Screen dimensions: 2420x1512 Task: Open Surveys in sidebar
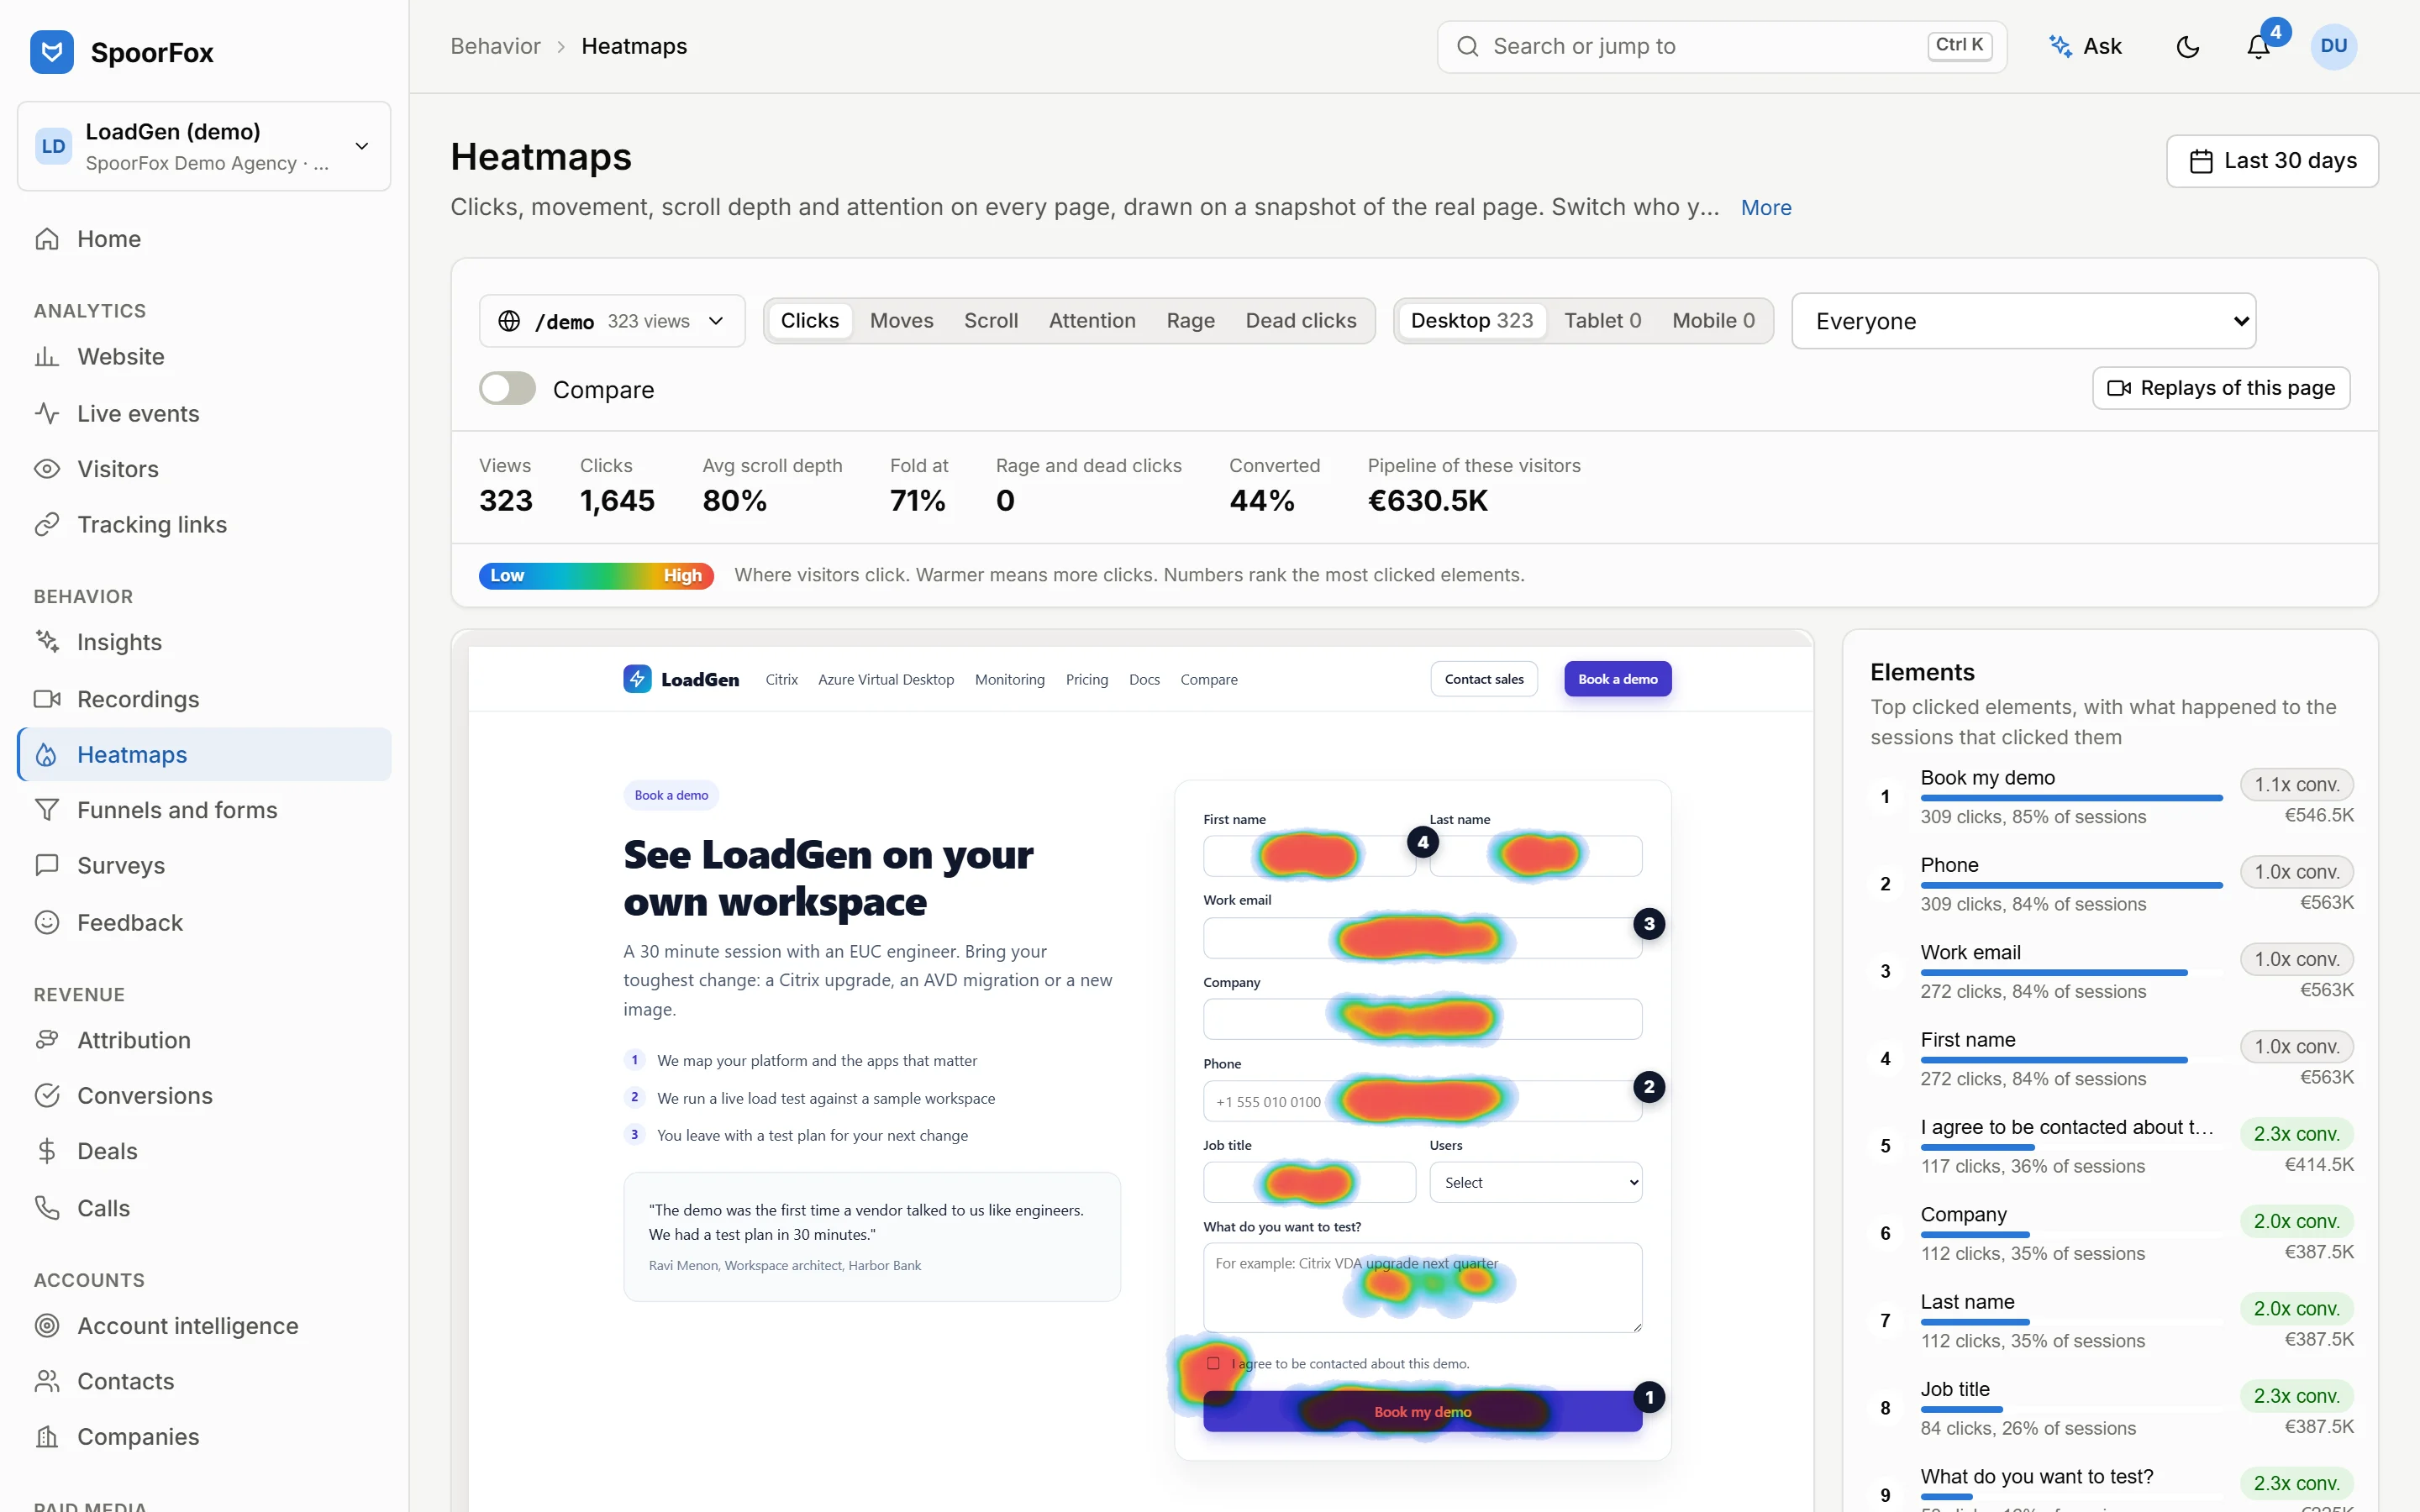pos(204,866)
